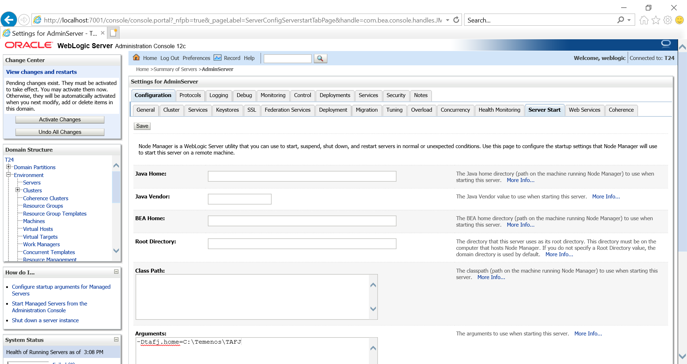Open browser favorites star icon
This screenshot has height=364, width=687.
point(656,20)
